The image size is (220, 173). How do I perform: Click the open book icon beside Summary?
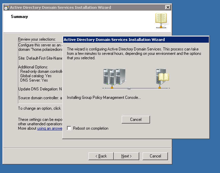tap(161, 21)
